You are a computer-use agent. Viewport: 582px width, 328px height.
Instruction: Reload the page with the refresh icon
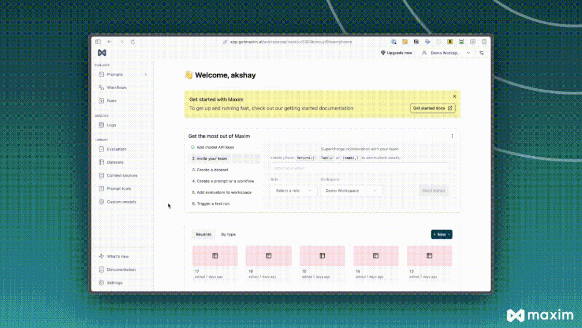click(133, 42)
